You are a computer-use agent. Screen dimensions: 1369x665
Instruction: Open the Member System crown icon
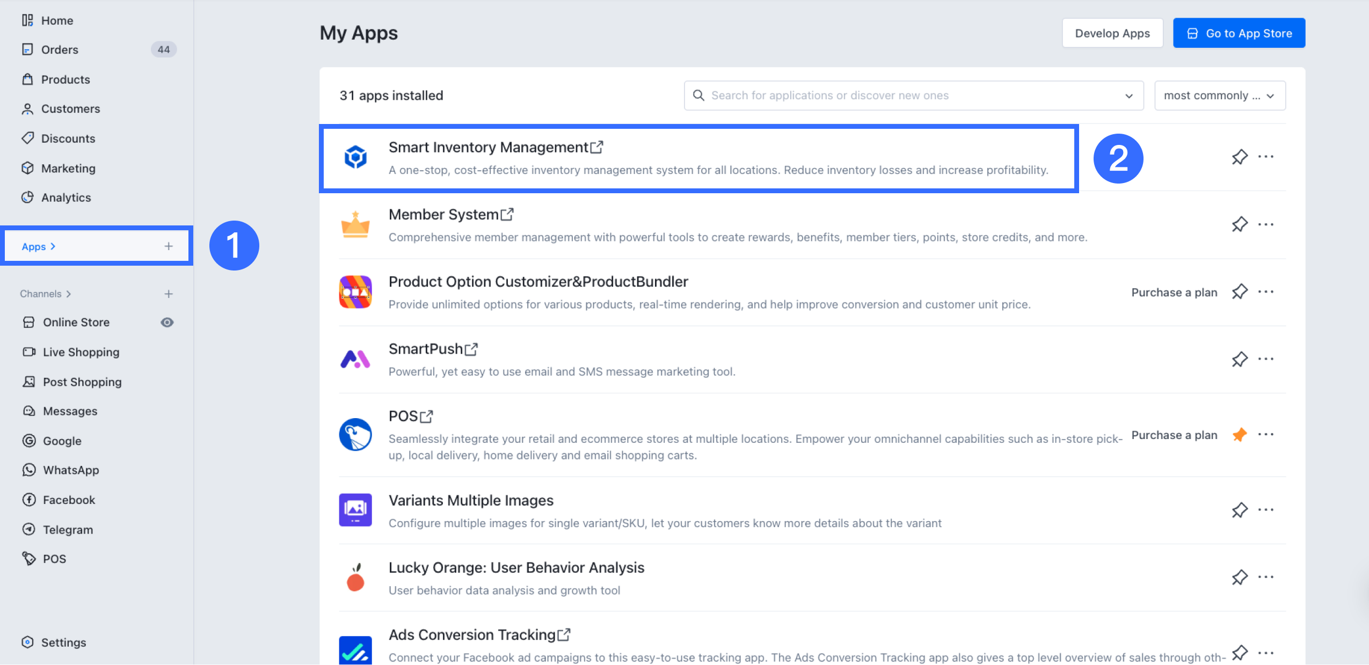coord(355,224)
